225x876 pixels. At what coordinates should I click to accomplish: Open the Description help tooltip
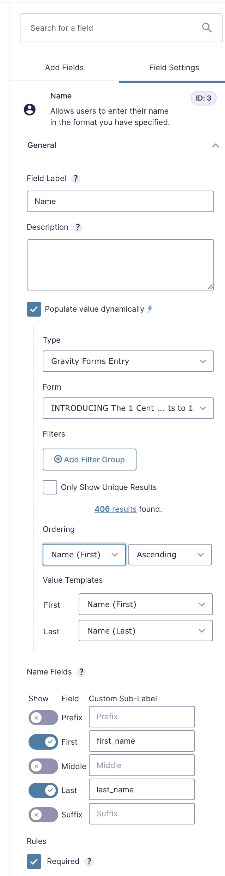[78, 227]
